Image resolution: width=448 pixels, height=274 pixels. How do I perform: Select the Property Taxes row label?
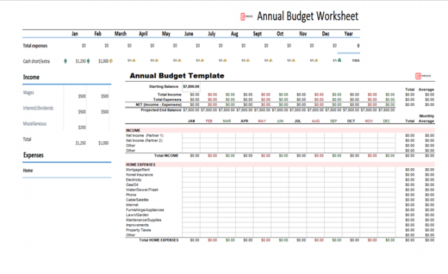(138, 230)
